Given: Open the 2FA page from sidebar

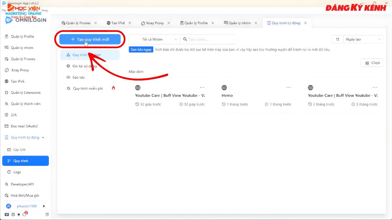Looking at the screenshot, I should [14, 115].
